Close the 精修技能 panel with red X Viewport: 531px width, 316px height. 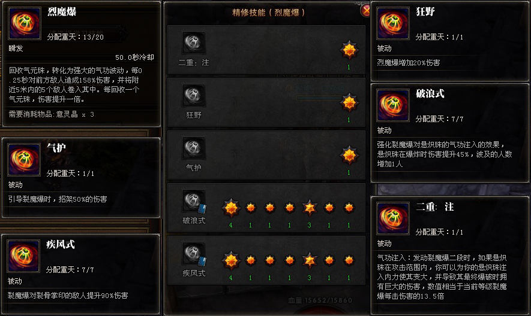[365, 11]
